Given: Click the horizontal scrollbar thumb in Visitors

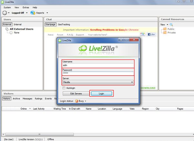Looking at the screenshot, I should point(39,134).
